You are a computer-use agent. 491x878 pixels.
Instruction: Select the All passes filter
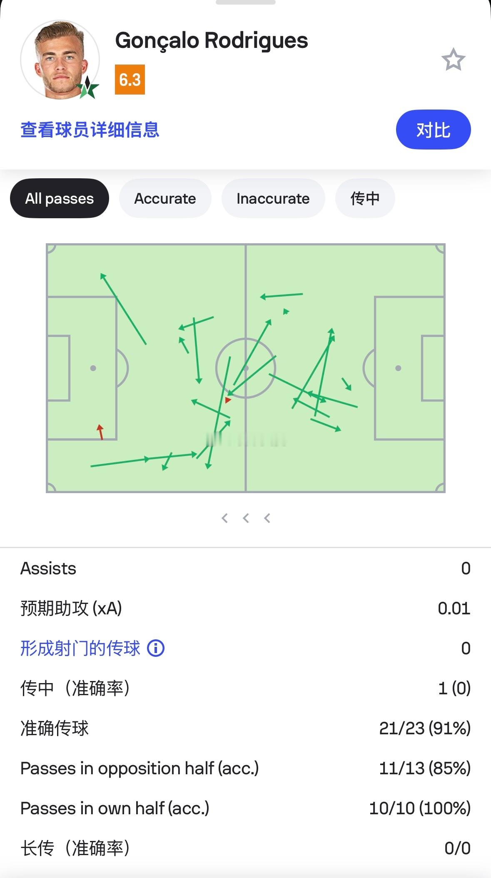(60, 198)
